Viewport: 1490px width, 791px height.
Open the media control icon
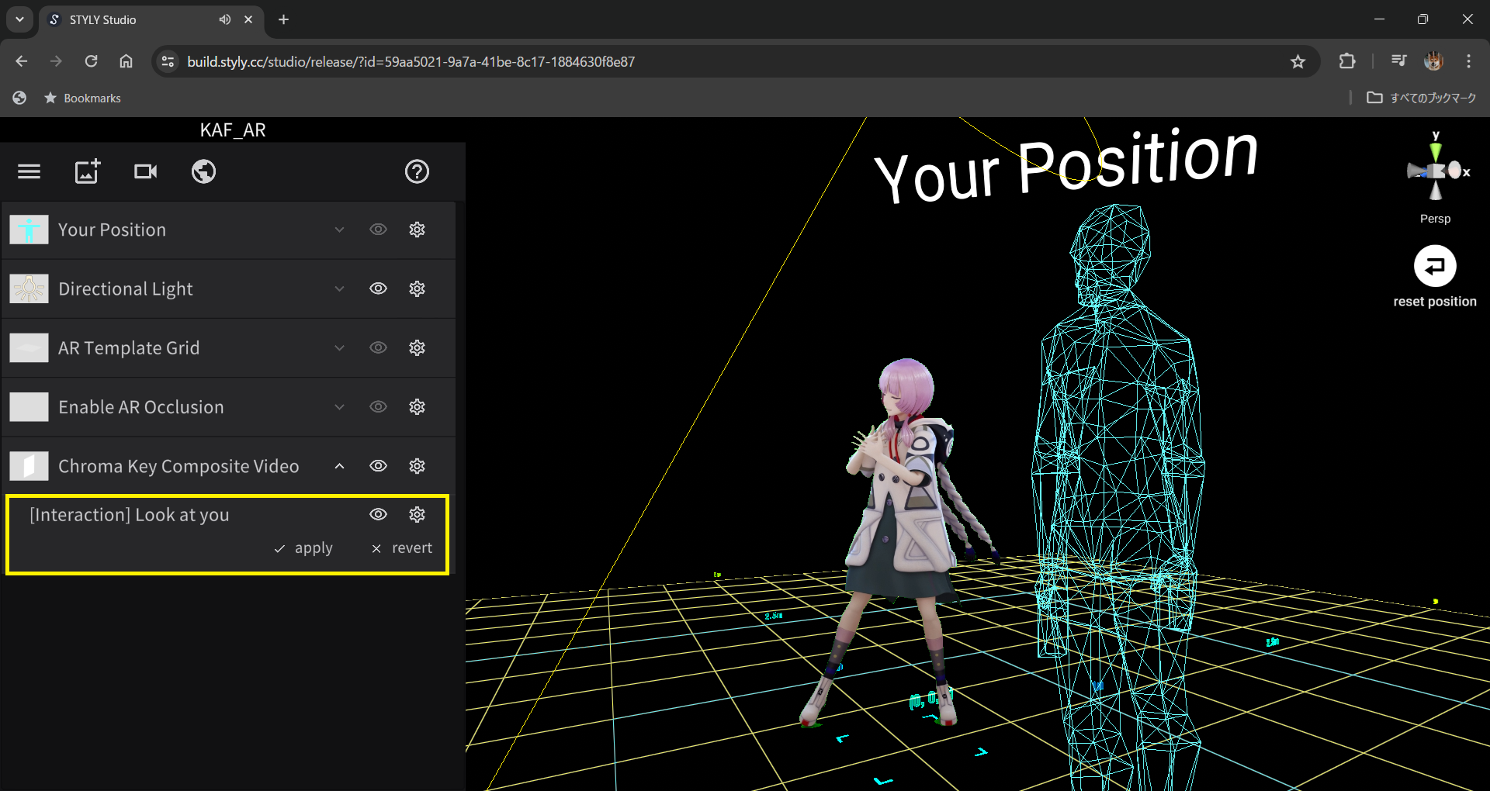[x=1398, y=61]
